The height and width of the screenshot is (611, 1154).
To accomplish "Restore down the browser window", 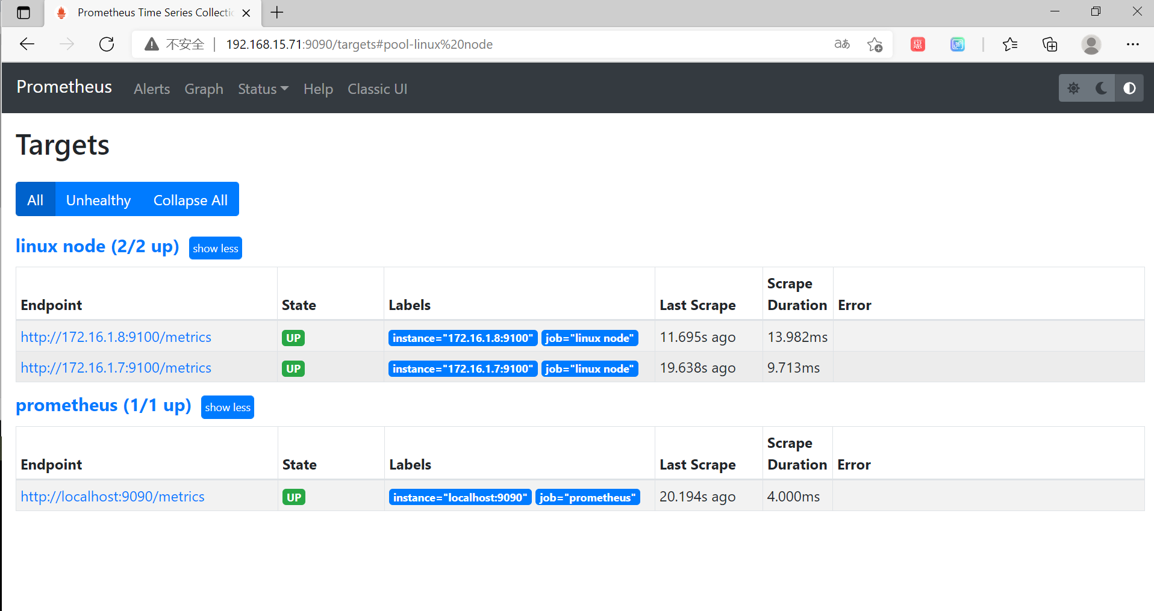I will click(x=1096, y=11).
